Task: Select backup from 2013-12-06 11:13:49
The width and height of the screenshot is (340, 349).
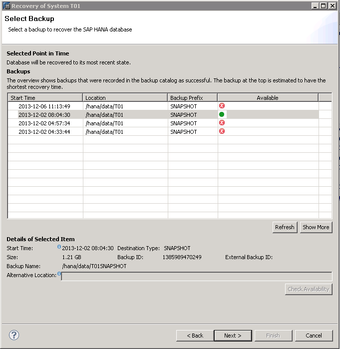Action: tap(44, 106)
